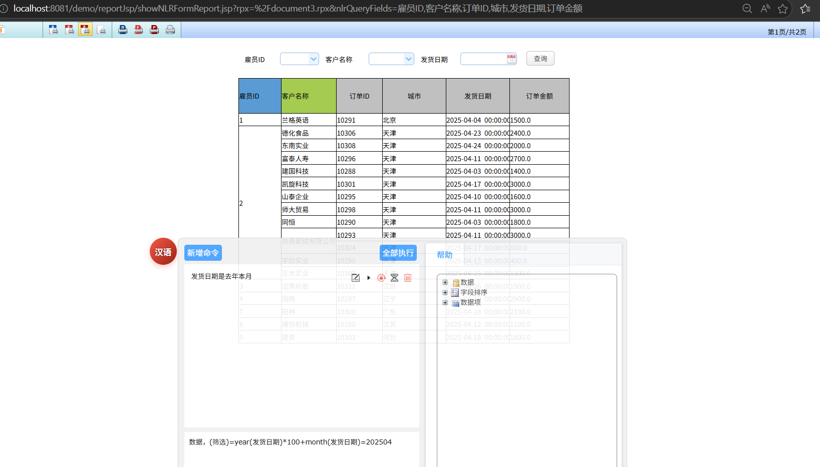
Task: Click the dark blue A print icon
Action: pos(123,30)
